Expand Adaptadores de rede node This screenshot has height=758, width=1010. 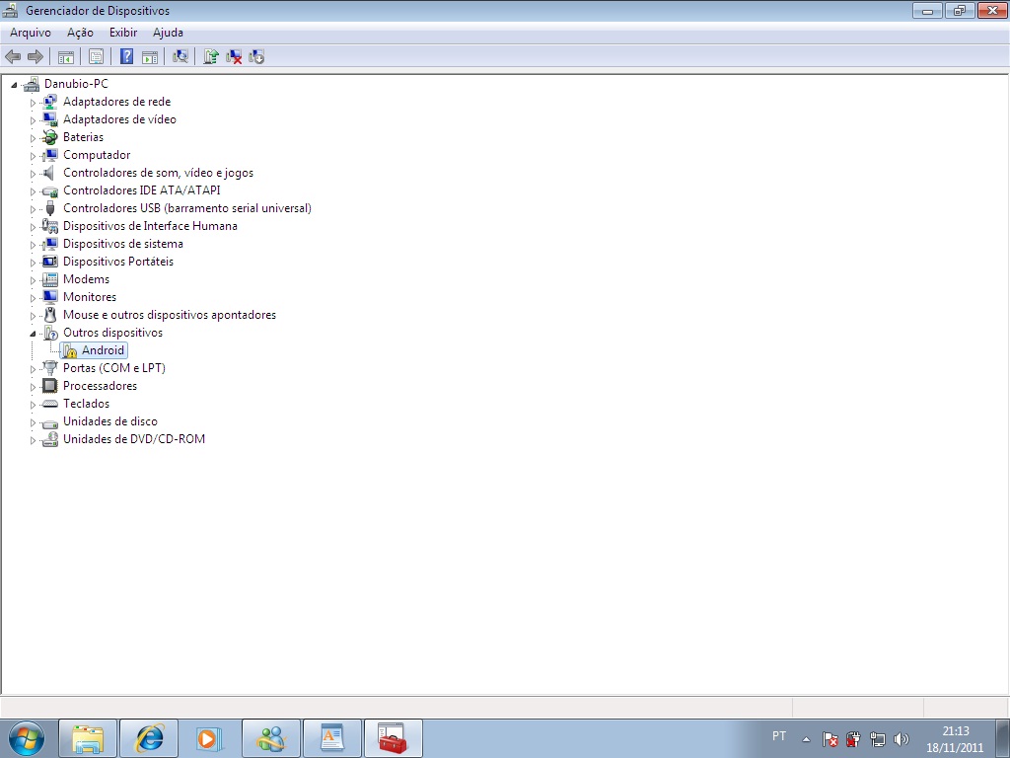click(33, 103)
